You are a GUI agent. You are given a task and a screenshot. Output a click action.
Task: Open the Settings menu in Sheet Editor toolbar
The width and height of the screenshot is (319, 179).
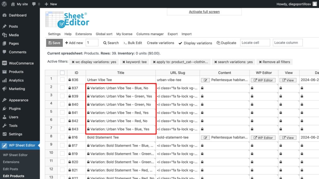point(54,34)
